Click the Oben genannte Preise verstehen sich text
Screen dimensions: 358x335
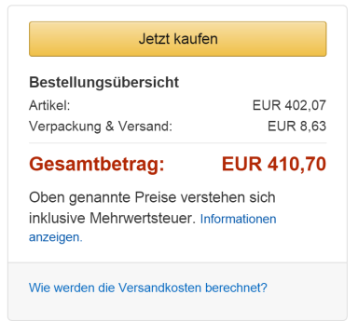tap(152, 197)
